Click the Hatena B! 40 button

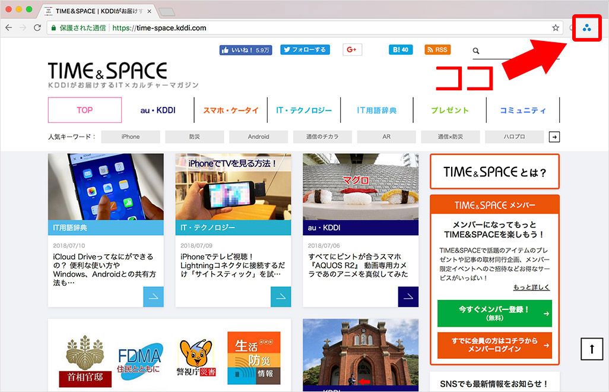tap(401, 50)
